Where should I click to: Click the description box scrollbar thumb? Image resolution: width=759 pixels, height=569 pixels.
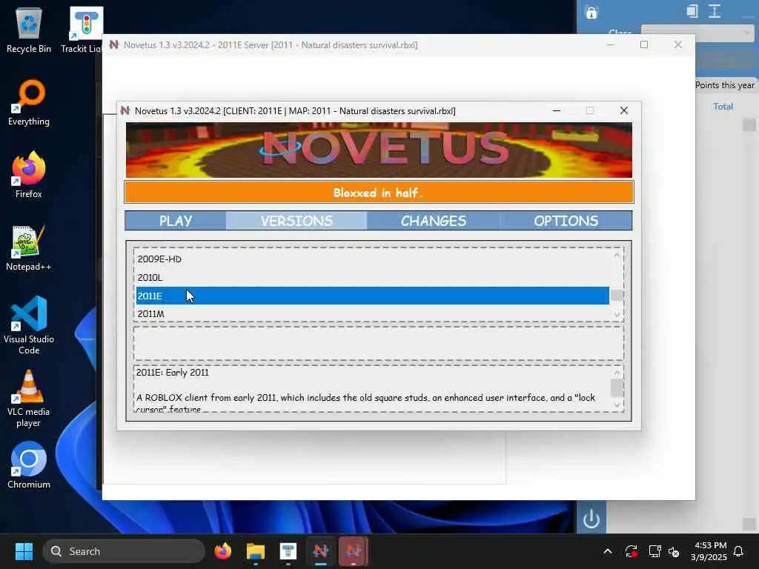pyautogui.click(x=617, y=387)
